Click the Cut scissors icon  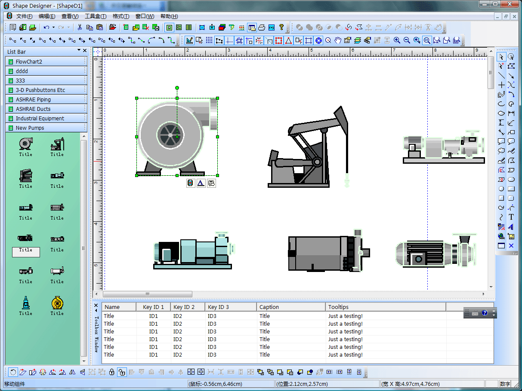click(80, 27)
